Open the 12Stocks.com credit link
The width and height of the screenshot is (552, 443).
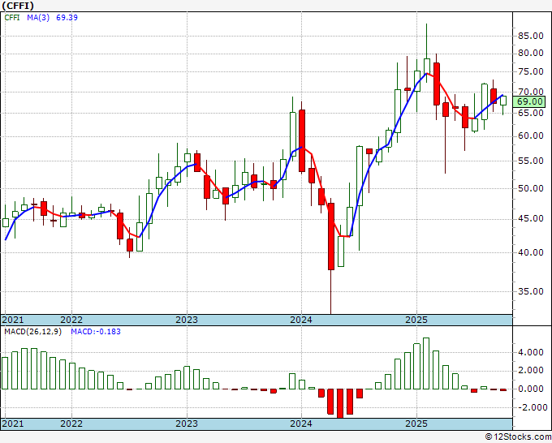518,437
